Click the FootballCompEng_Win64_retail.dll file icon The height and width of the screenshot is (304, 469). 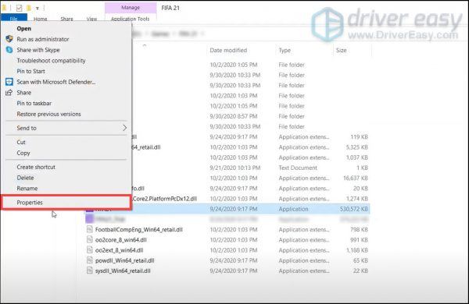click(89, 229)
